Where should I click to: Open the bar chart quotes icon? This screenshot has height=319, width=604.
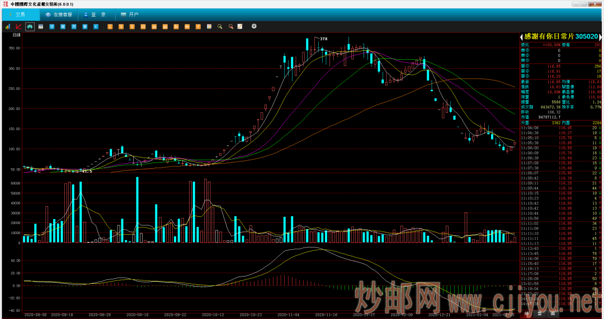pyautogui.click(x=8, y=27)
